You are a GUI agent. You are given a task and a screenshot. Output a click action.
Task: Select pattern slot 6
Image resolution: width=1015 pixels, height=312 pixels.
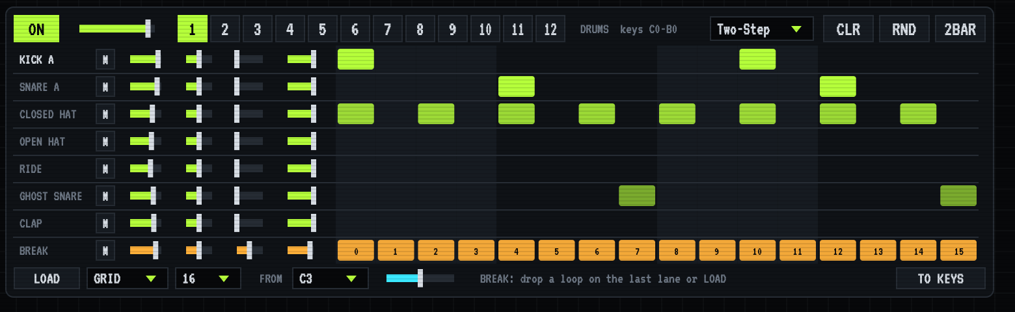tap(355, 29)
